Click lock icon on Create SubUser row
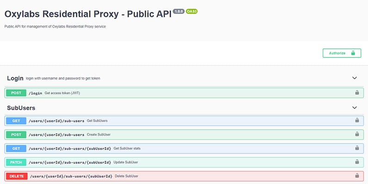Viewport: 368px width, 184px height. (356, 134)
